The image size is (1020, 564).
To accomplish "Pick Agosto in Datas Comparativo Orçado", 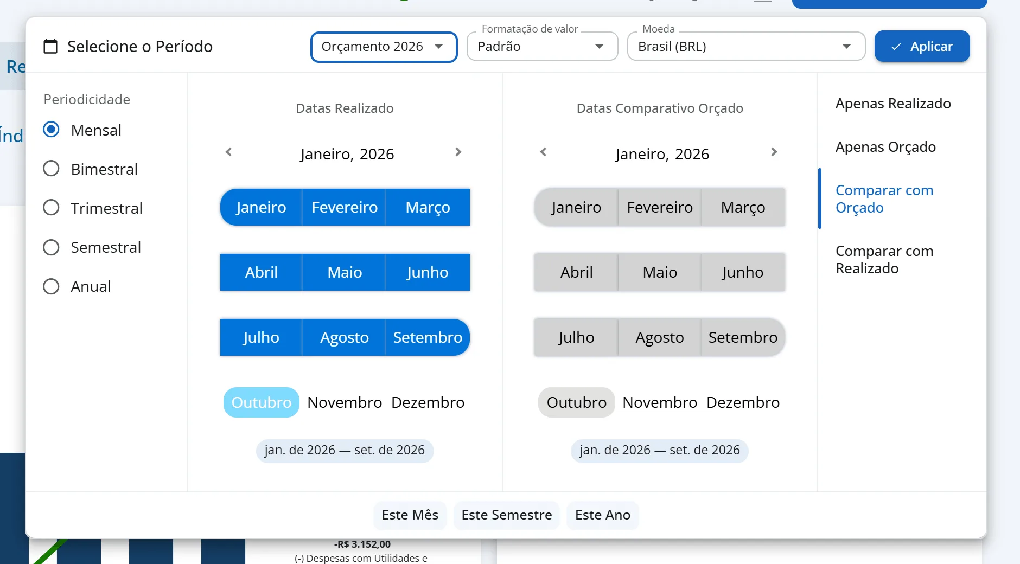I will pyautogui.click(x=660, y=337).
